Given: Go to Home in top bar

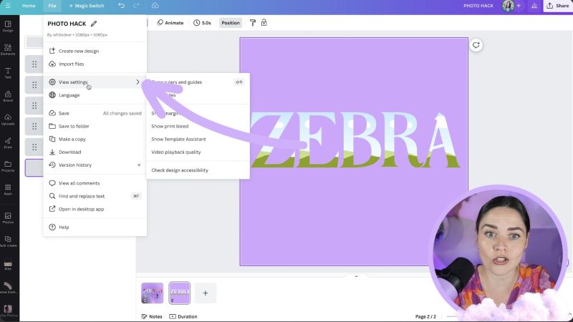Looking at the screenshot, I should 29,6.
